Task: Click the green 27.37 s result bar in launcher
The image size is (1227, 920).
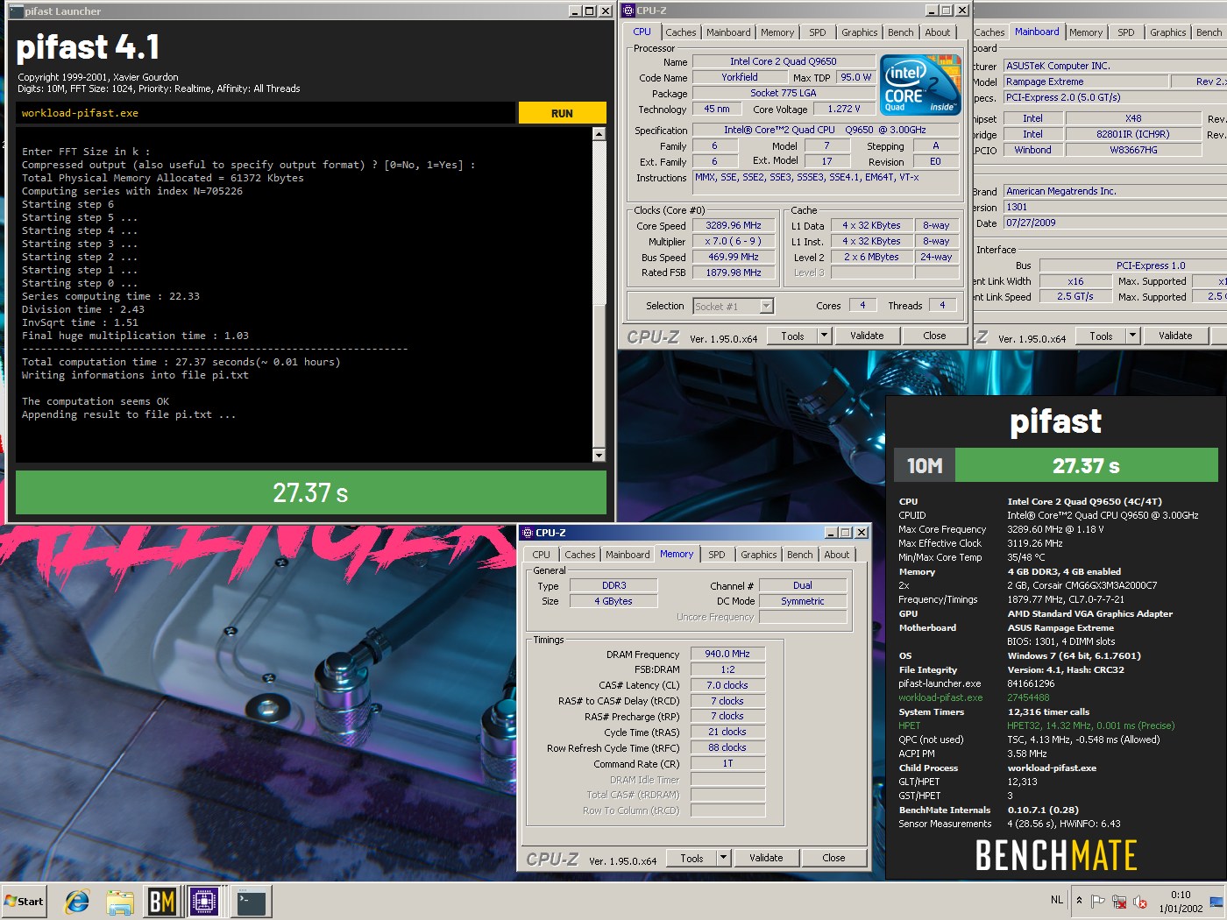Action: [x=311, y=492]
